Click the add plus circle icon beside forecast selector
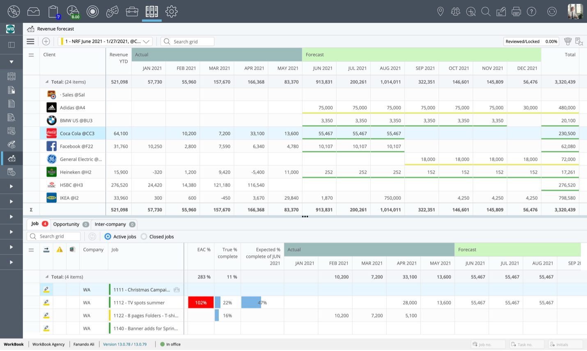Image resolution: width=587 pixels, height=351 pixels. (46, 41)
